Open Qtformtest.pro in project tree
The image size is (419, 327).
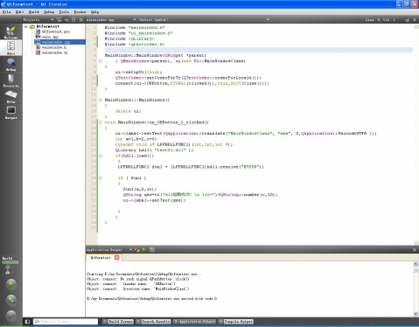pos(56,31)
